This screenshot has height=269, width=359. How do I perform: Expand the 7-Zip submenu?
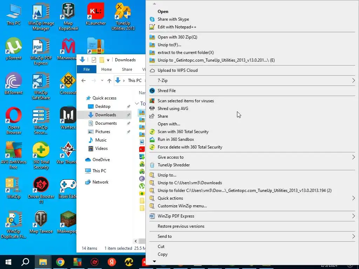[252, 81]
